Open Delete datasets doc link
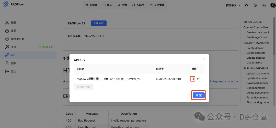Screen dimensions: 276x128 click(256, 53)
